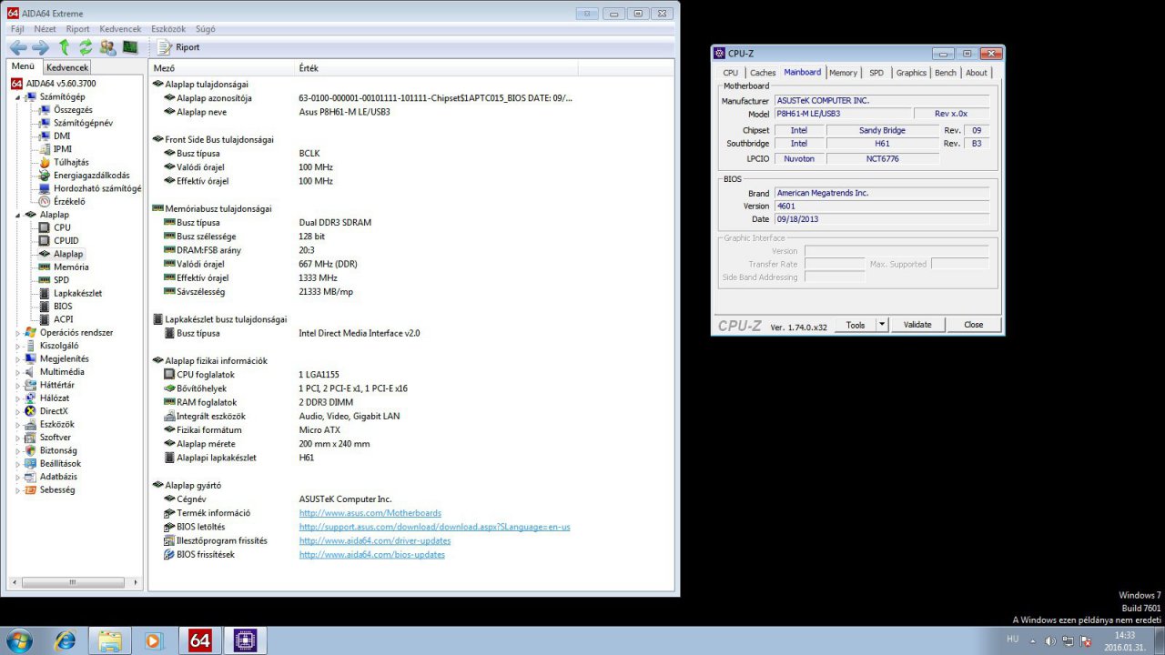The image size is (1165, 655).
Task: Expand the Háttértár branch
Action: (17, 385)
